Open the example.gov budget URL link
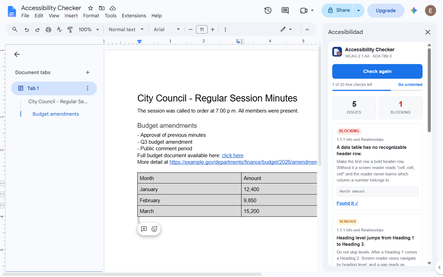 pyautogui.click(x=243, y=162)
